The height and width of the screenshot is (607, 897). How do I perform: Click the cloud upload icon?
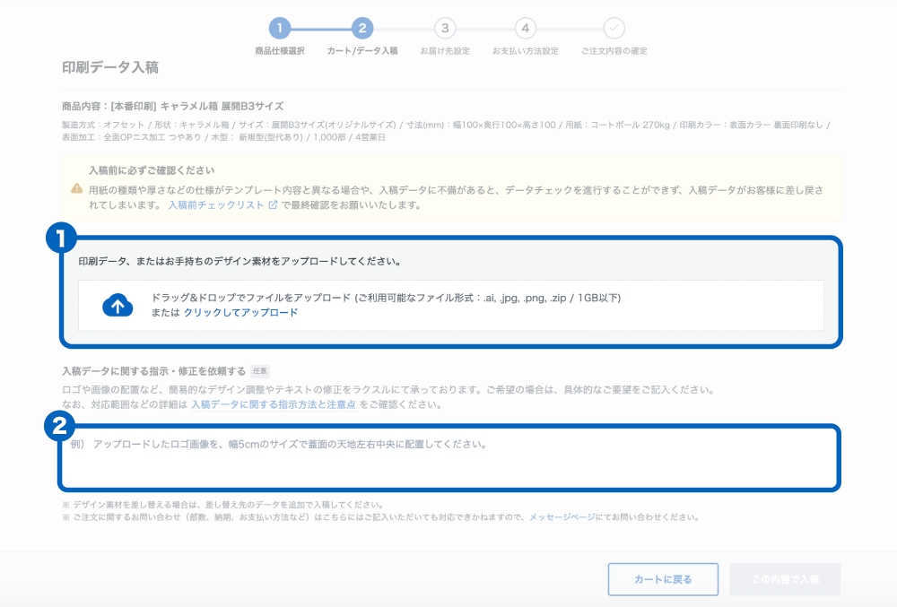118,305
